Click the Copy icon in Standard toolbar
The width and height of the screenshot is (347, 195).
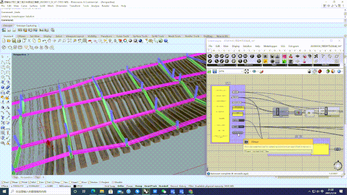click(x=34, y=41)
